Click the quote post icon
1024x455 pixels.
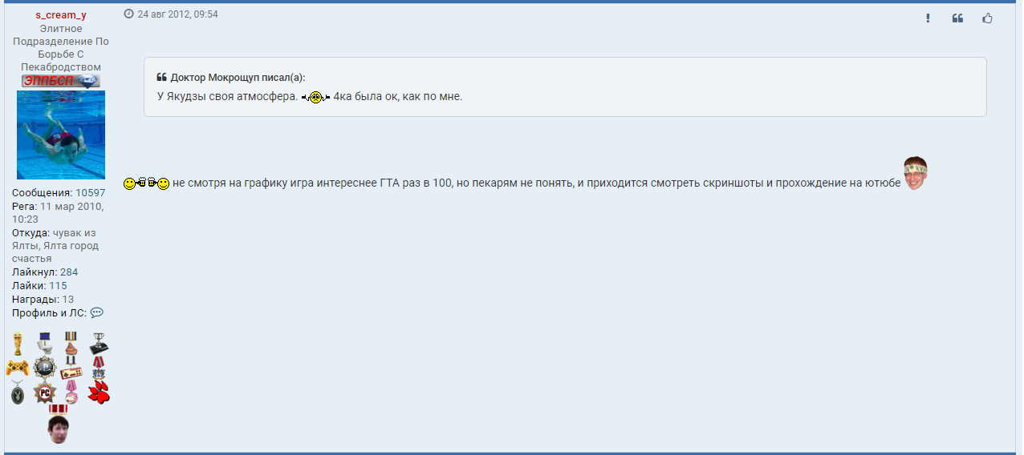click(957, 18)
